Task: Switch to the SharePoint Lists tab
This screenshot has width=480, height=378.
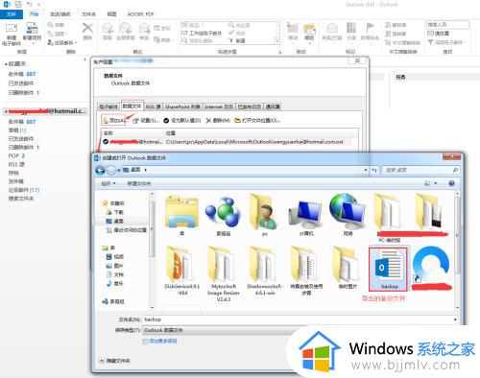Action: click(182, 106)
